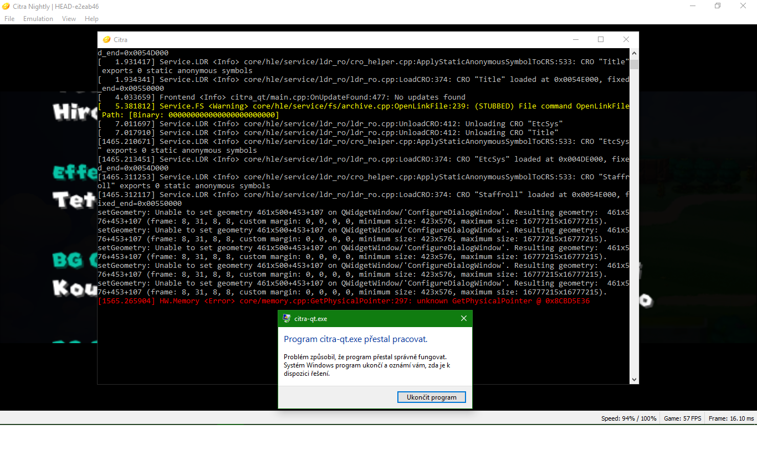
Task: Click the 'CRO "Staffroll" loaded' log line
Action: click(364, 199)
